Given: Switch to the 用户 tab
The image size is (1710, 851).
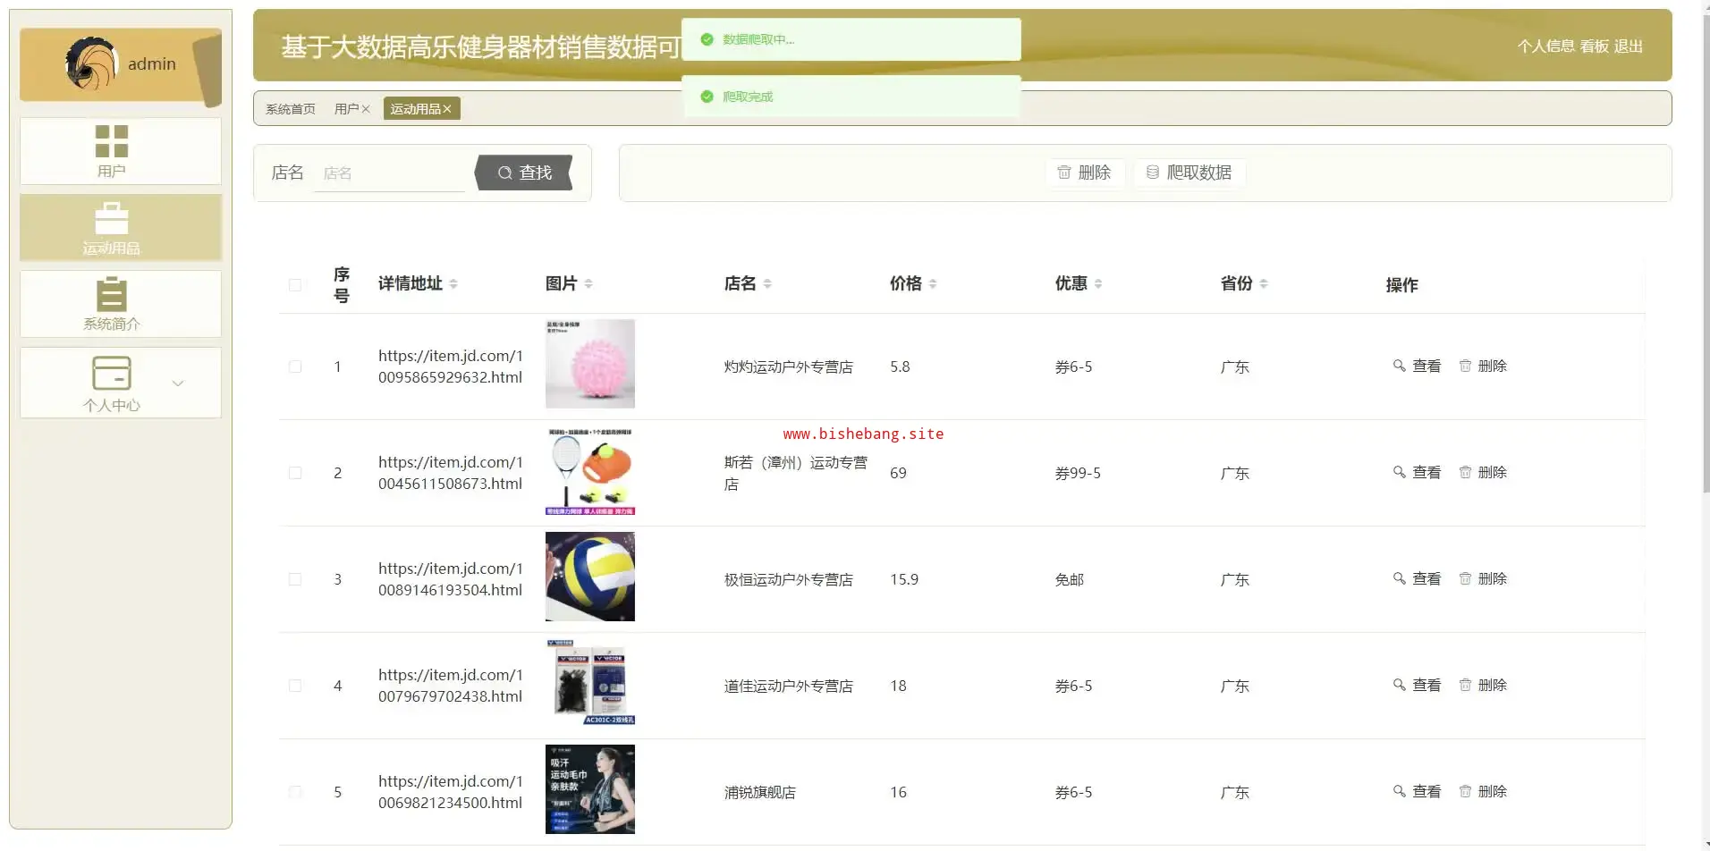Looking at the screenshot, I should (x=346, y=109).
